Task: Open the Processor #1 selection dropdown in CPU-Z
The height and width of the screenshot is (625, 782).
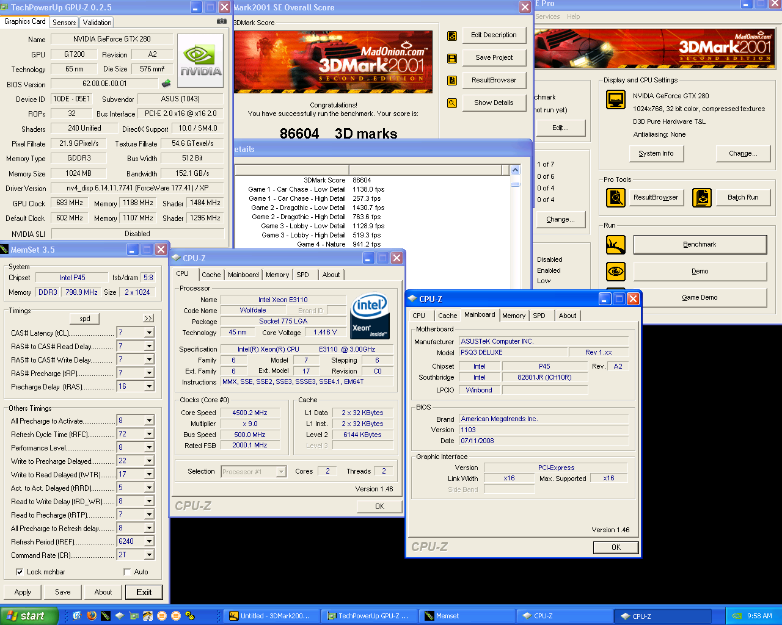Action: pos(281,471)
